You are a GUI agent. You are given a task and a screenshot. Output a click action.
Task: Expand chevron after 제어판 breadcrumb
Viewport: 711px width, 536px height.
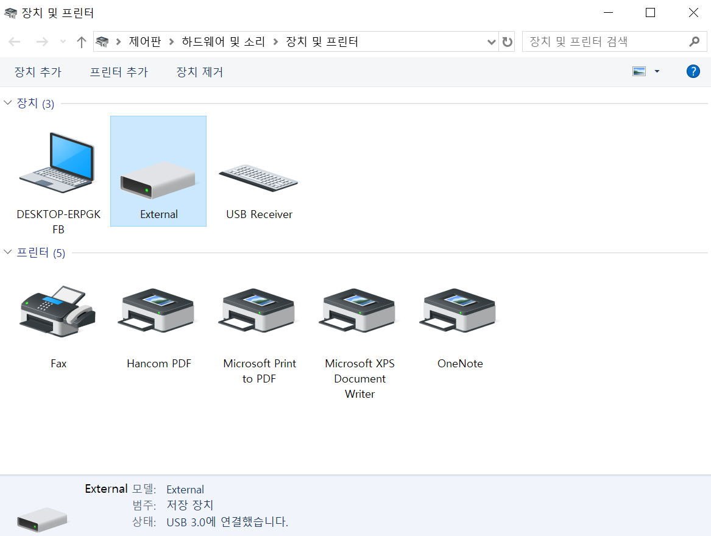tap(171, 42)
